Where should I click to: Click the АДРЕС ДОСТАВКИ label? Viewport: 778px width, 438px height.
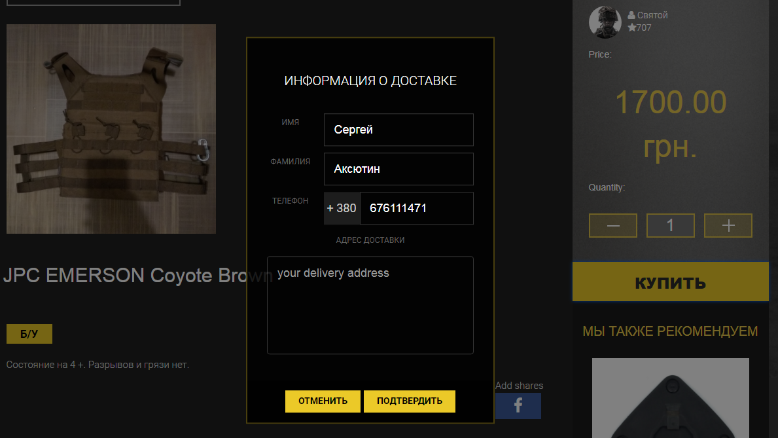[x=370, y=240]
